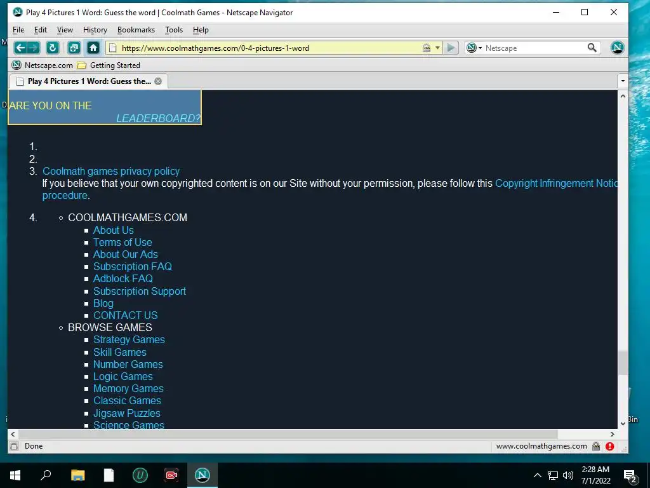
Task: Open the address bar history dropdown
Action: [437, 48]
